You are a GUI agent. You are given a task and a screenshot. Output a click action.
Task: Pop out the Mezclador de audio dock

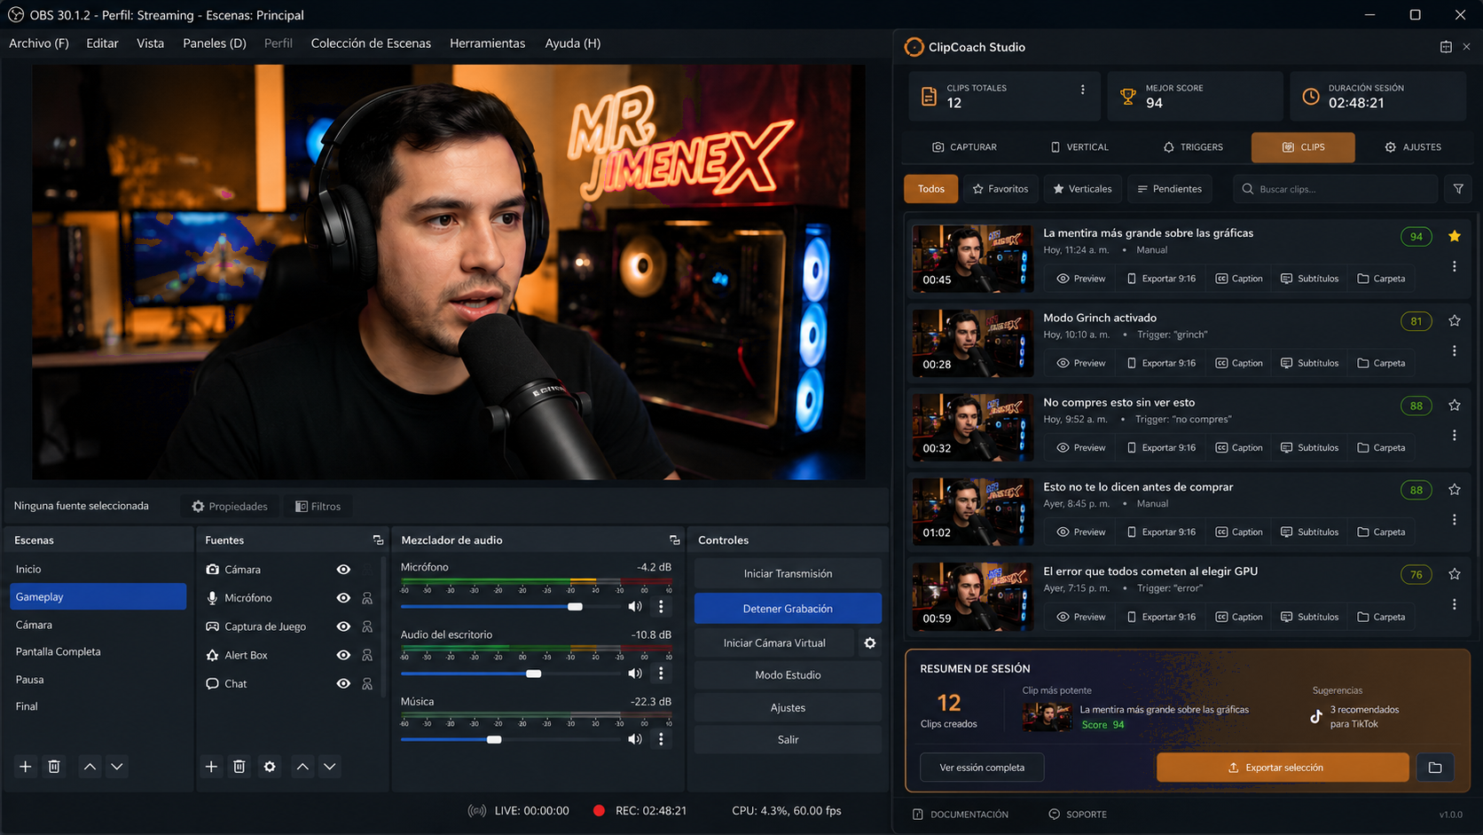click(x=675, y=540)
